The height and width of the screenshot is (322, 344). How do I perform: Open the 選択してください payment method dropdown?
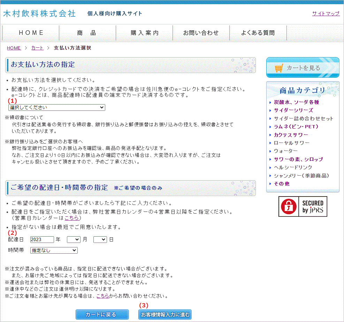(56, 107)
